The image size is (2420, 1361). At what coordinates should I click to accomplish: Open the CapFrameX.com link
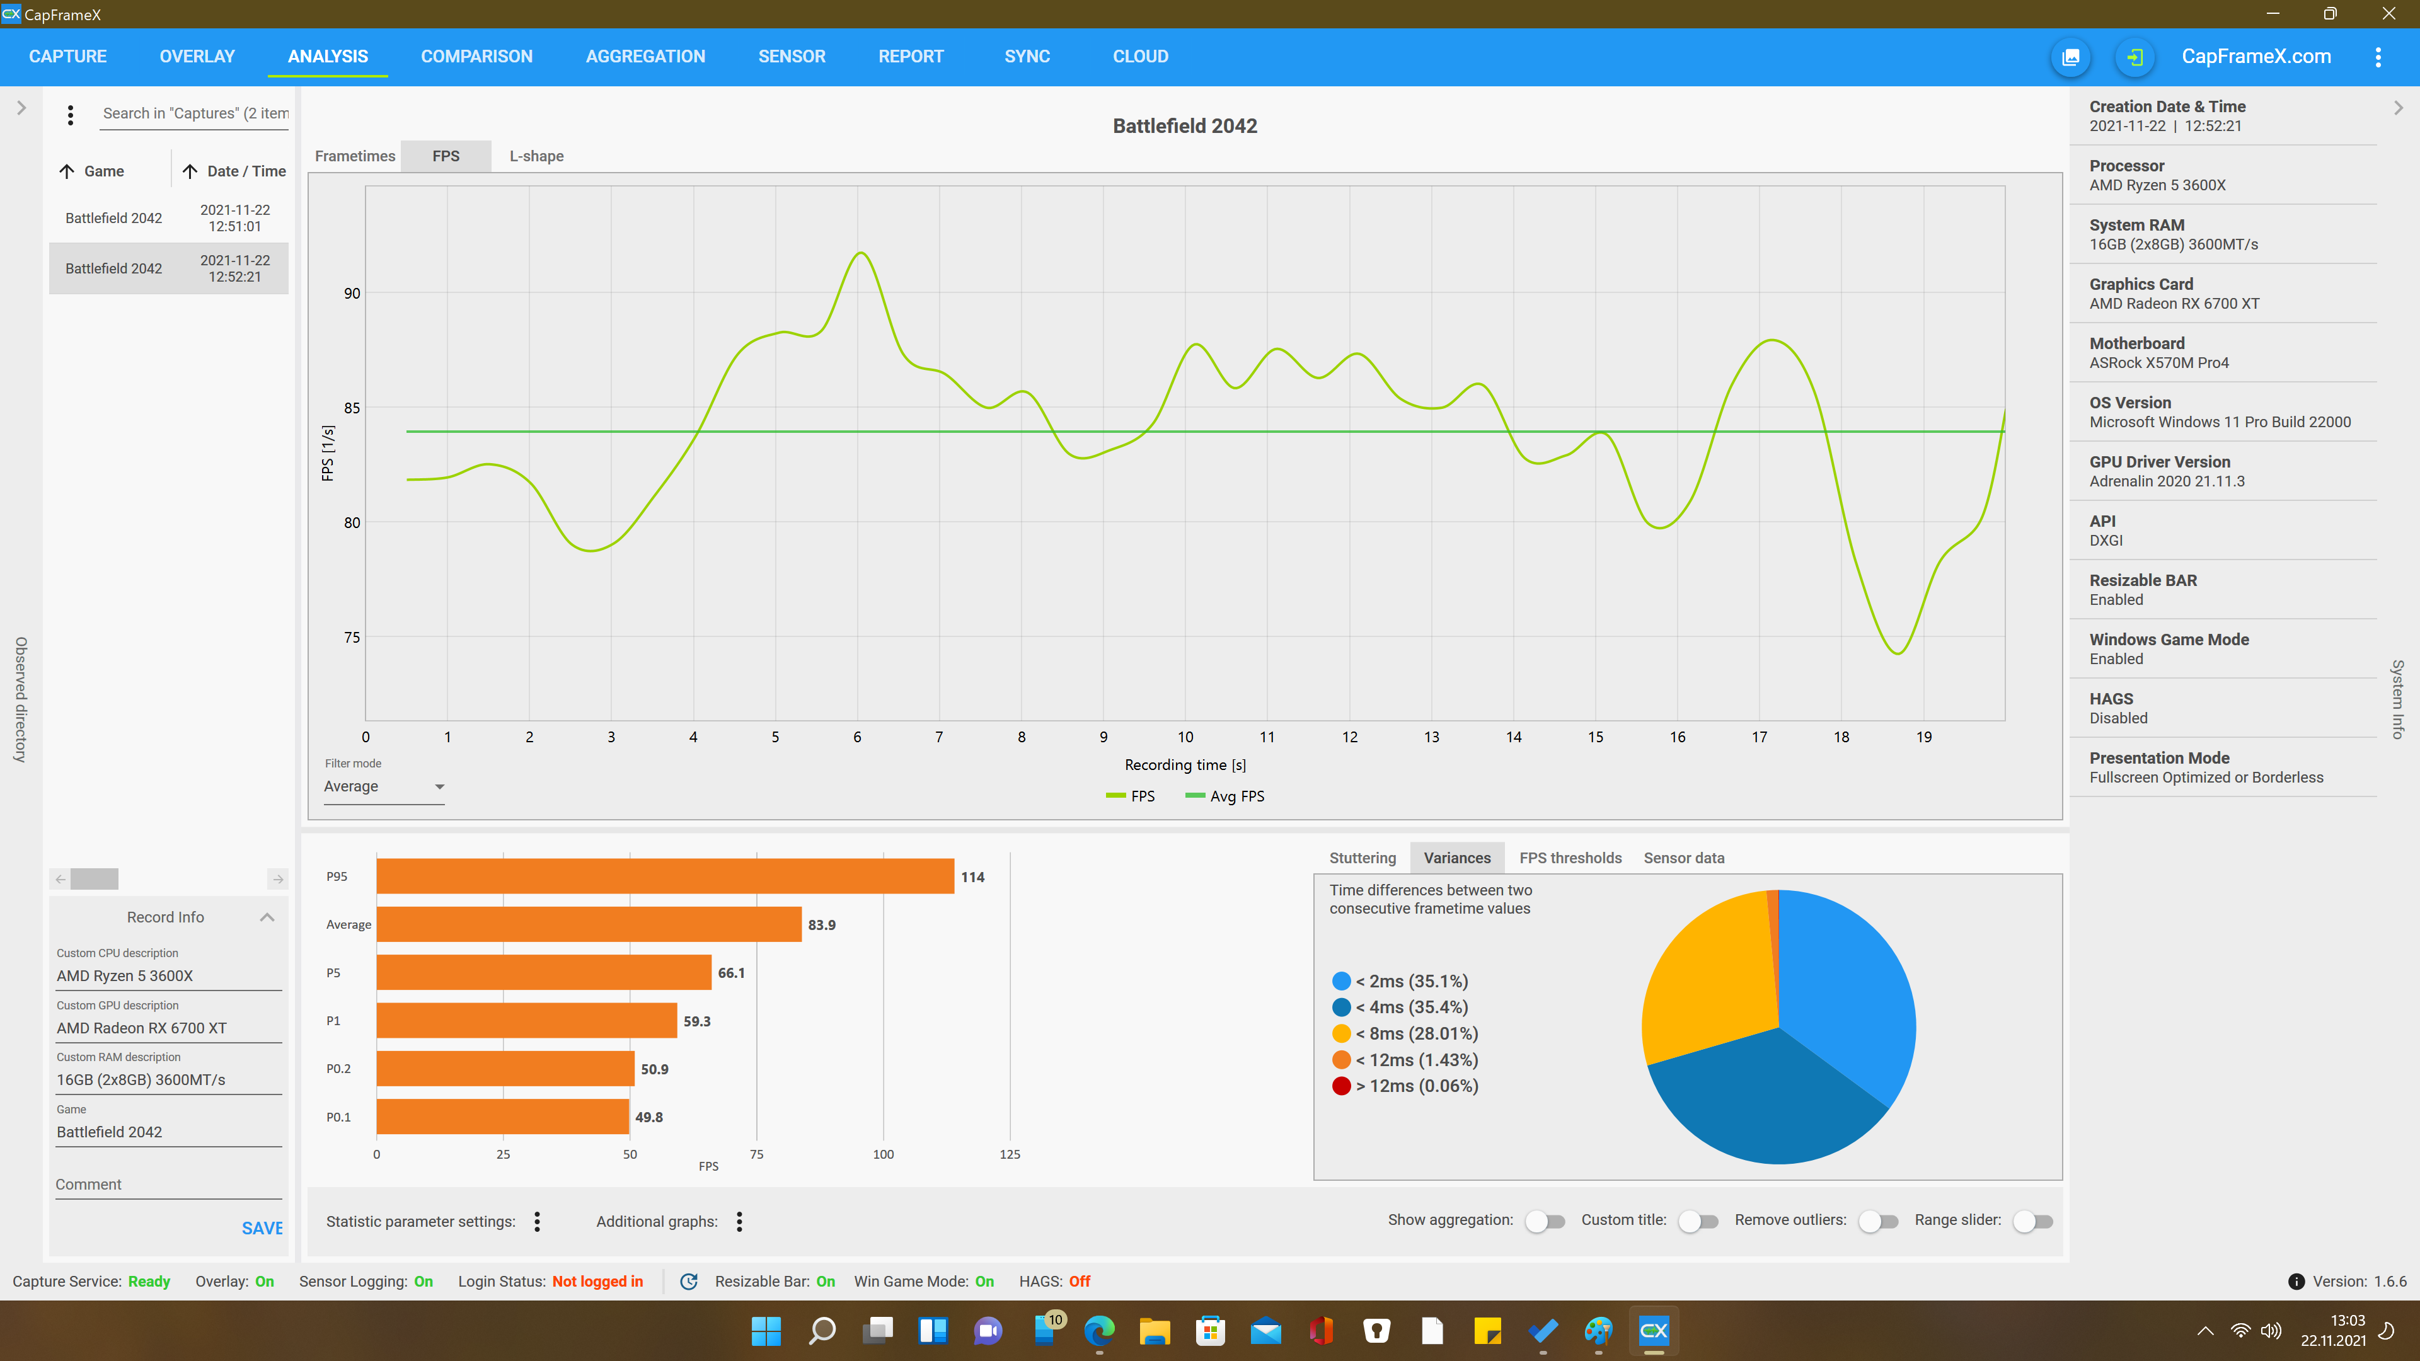(x=2256, y=56)
